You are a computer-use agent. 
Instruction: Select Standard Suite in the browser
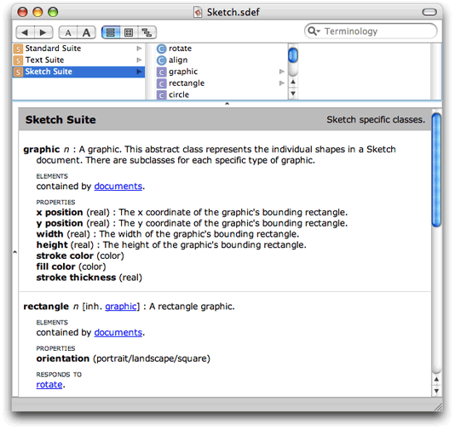(78, 49)
